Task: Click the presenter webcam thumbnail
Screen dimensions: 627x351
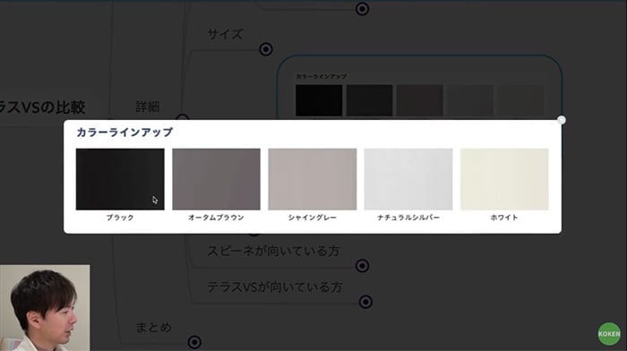Action: 45,307
